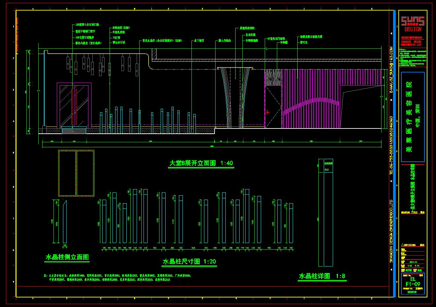Click the '水下射灯' annotation label

tap(199, 41)
